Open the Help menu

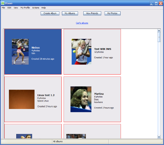tap(43, 8)
